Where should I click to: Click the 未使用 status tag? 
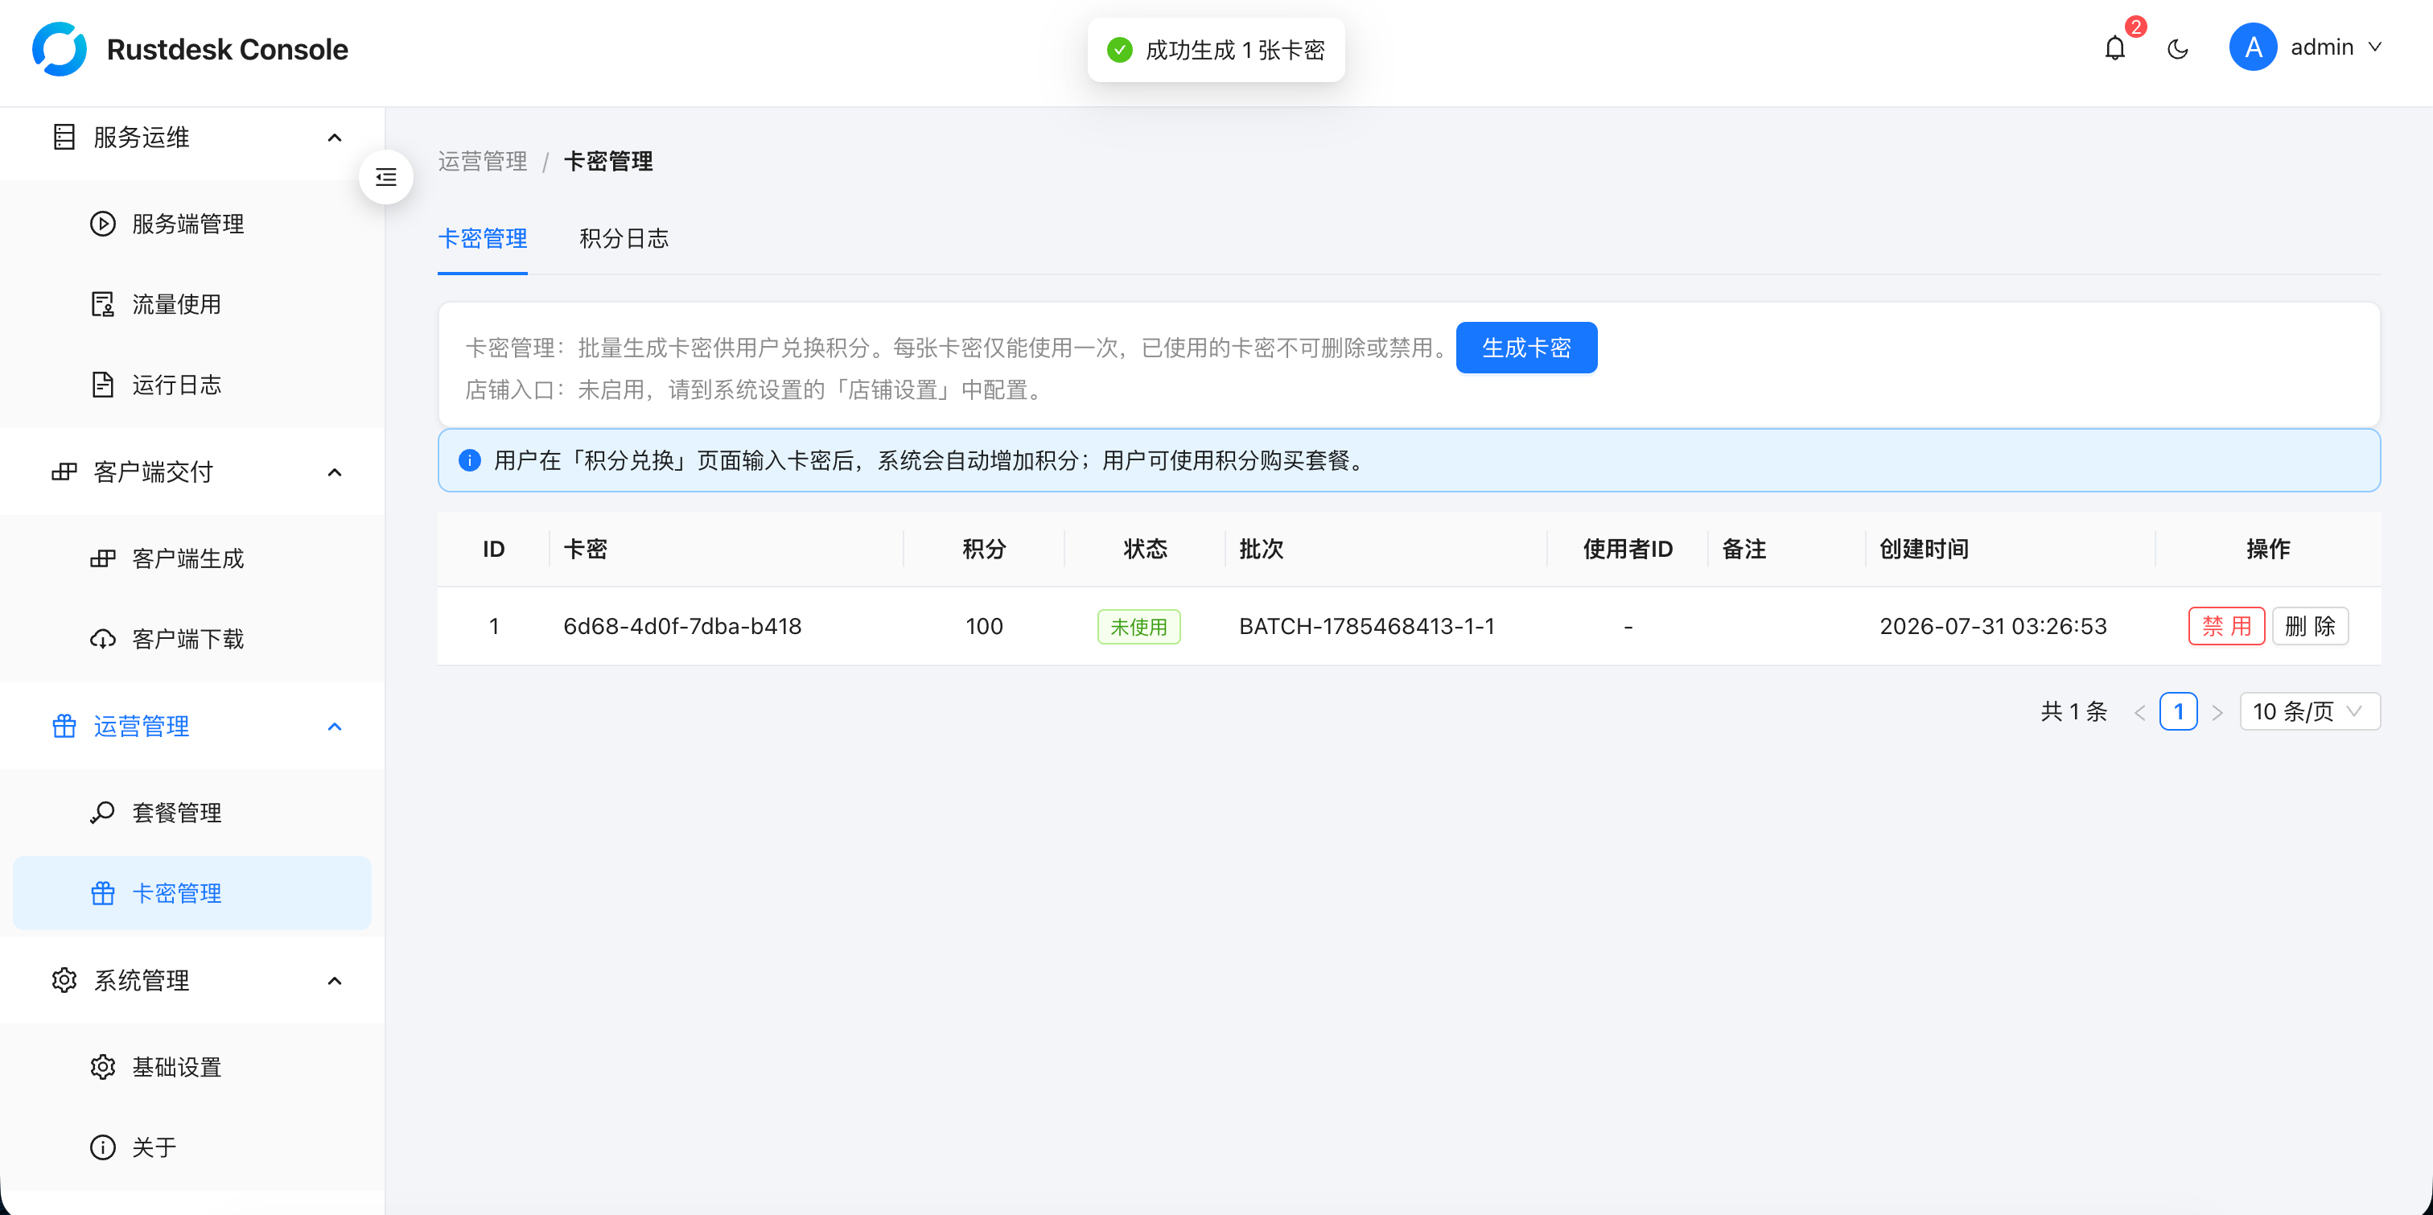point(1138,626)
